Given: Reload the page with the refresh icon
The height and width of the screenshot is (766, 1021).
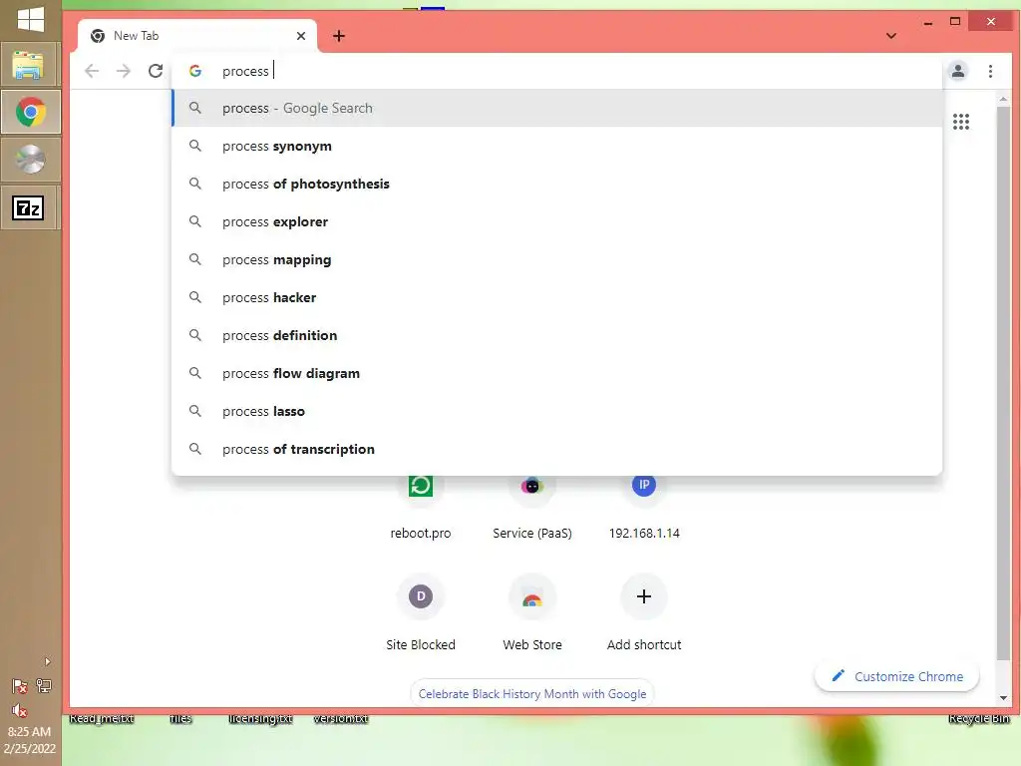Looking at the screenshot, I should 155,71.
